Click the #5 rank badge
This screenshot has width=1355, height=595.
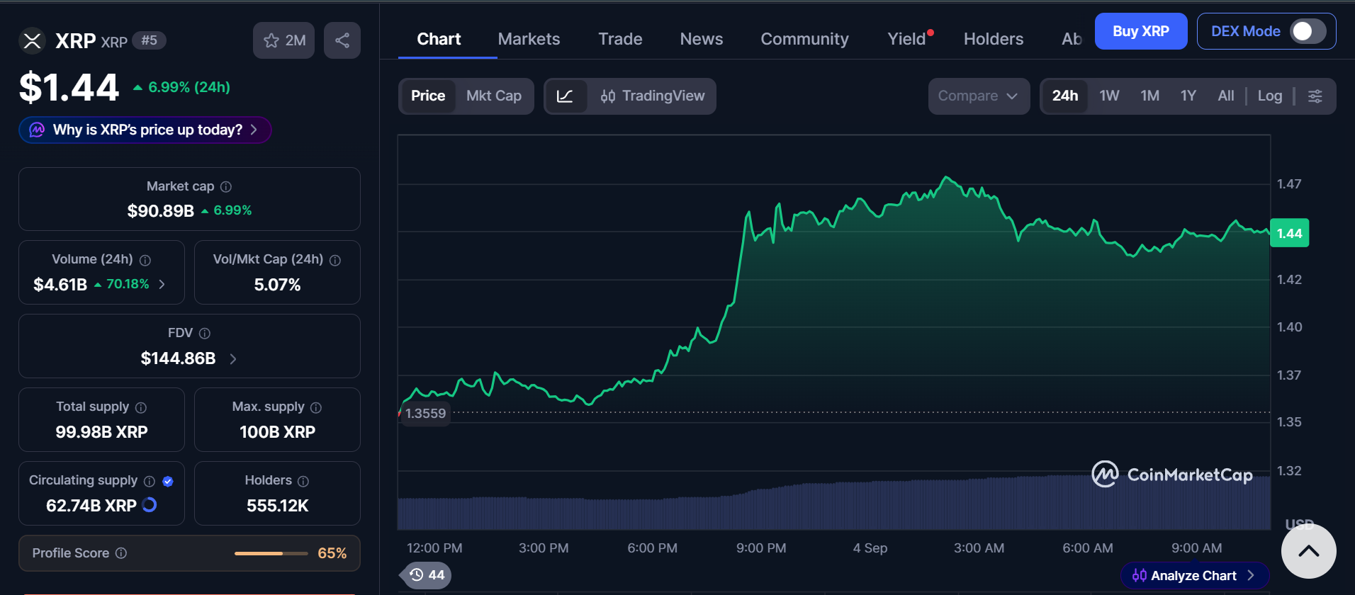(x=149, y=40)
